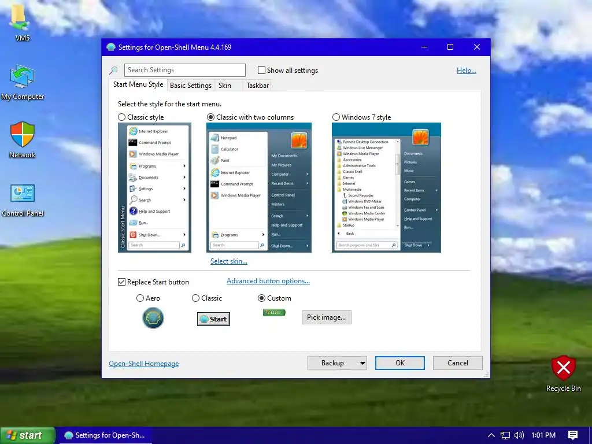Select Classic with two columns radio
The image size is (592, 444).
click(210, 117)
